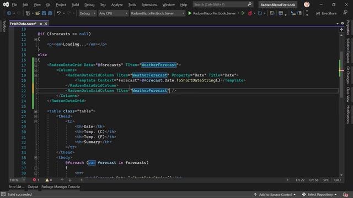The height and width of the screenshot is (198, 353).
Task: Open the File menu
Action: click(x=14, y=5)
